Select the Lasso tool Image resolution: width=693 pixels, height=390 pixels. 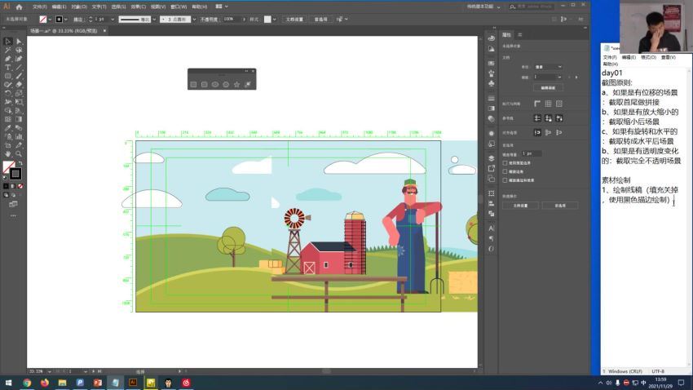(x=19, y=50)
